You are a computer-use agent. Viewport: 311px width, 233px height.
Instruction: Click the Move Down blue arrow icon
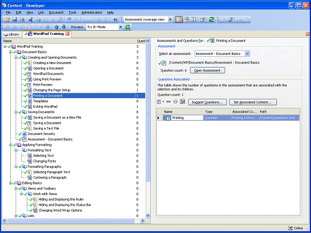coord(64,27)
